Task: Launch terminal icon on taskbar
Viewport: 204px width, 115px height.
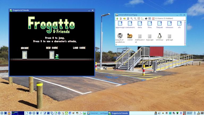Action: (48, 113)
